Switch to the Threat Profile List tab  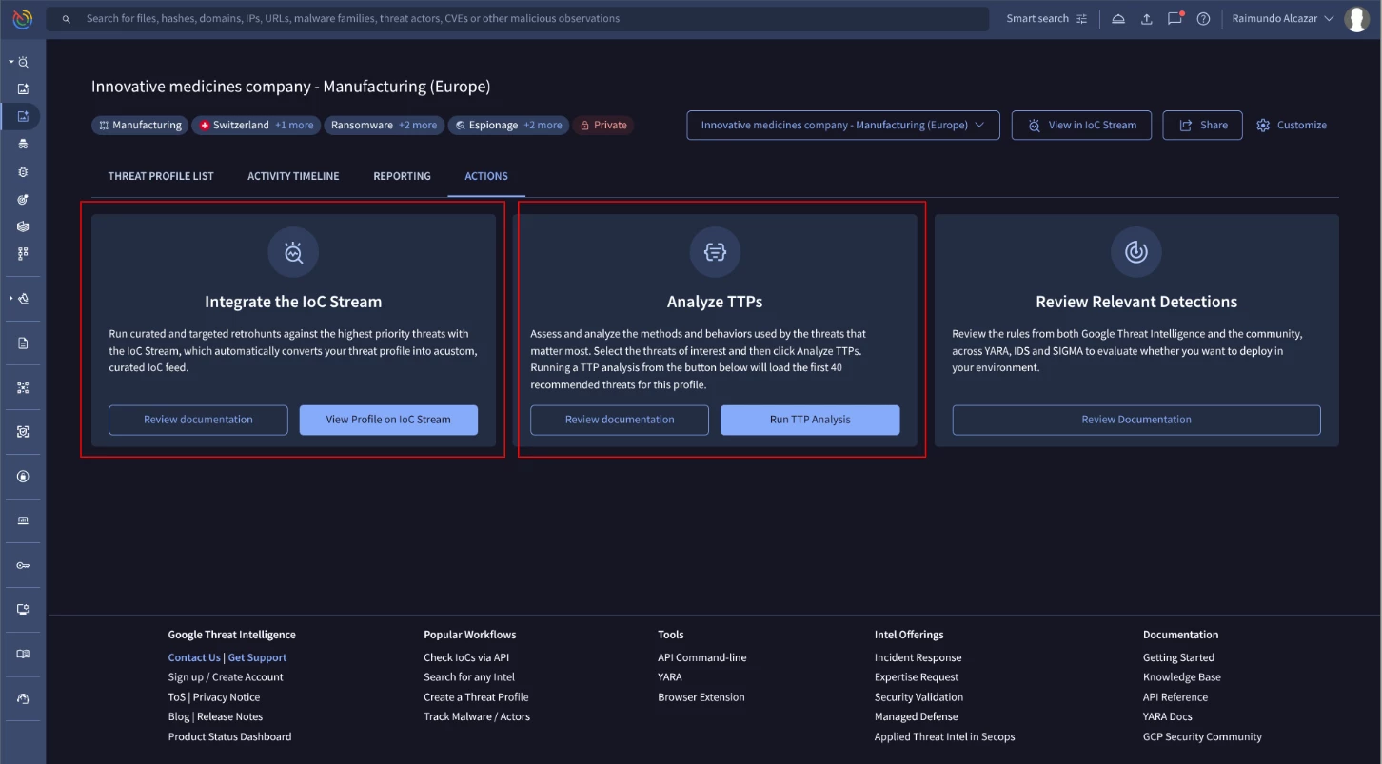[161, 176]
